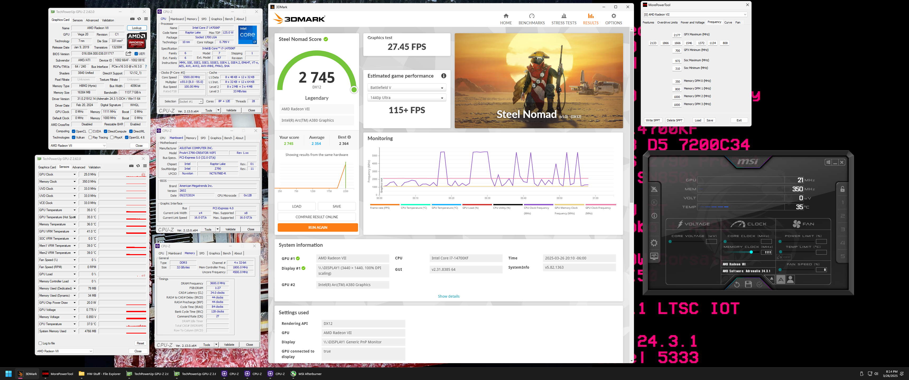Click the user profile icon in Afterburner

[790, 279]
